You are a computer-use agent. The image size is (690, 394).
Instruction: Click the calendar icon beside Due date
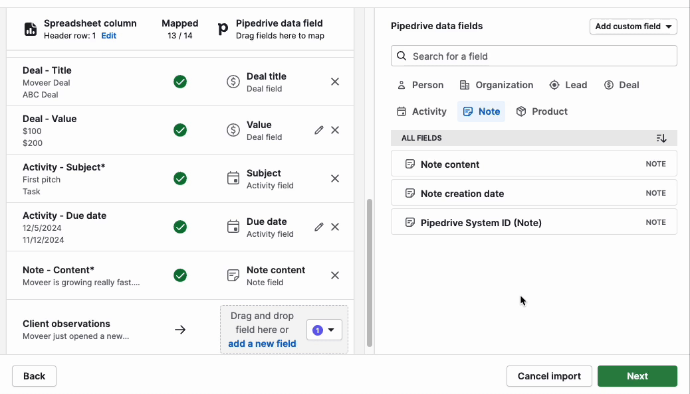(233, 227)
